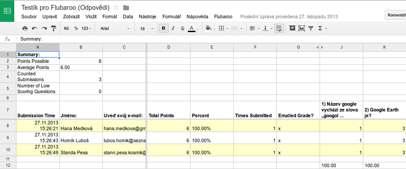Open the Soubor menu
406x169 pixels.
pyautogui.click(x=29, y=16)
